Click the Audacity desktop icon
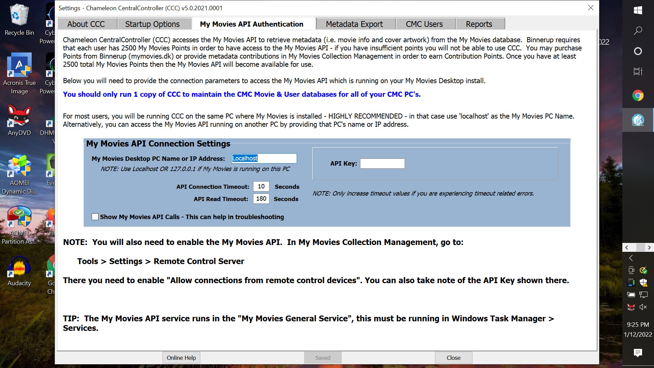The image size is (654, 368). [x=19, y=271]
